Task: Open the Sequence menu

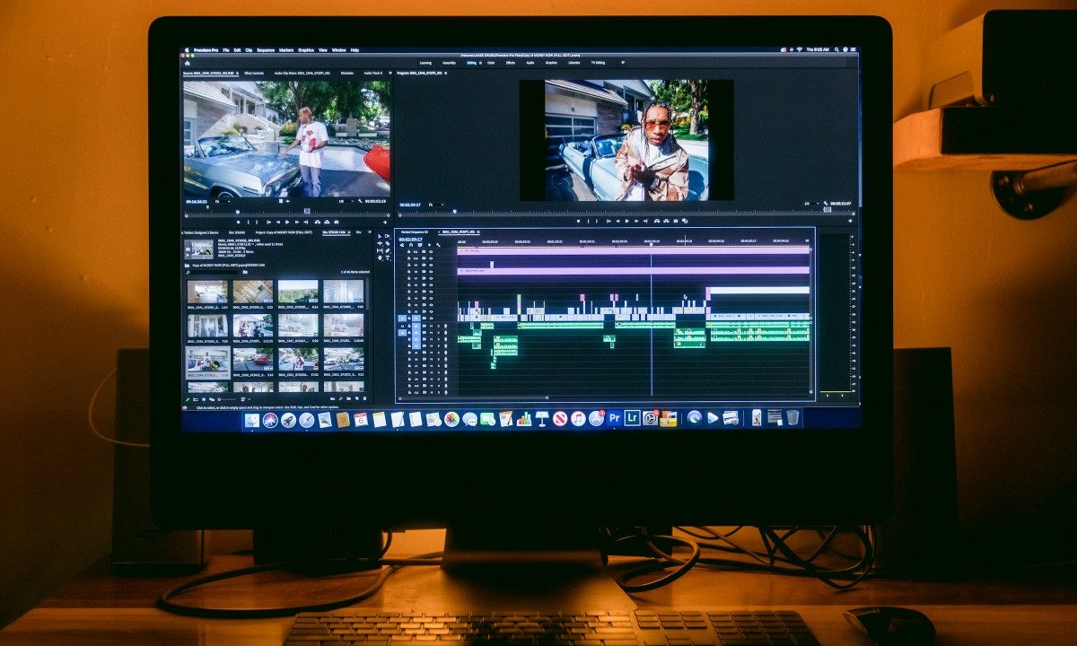Action: (x=266, y=50)
